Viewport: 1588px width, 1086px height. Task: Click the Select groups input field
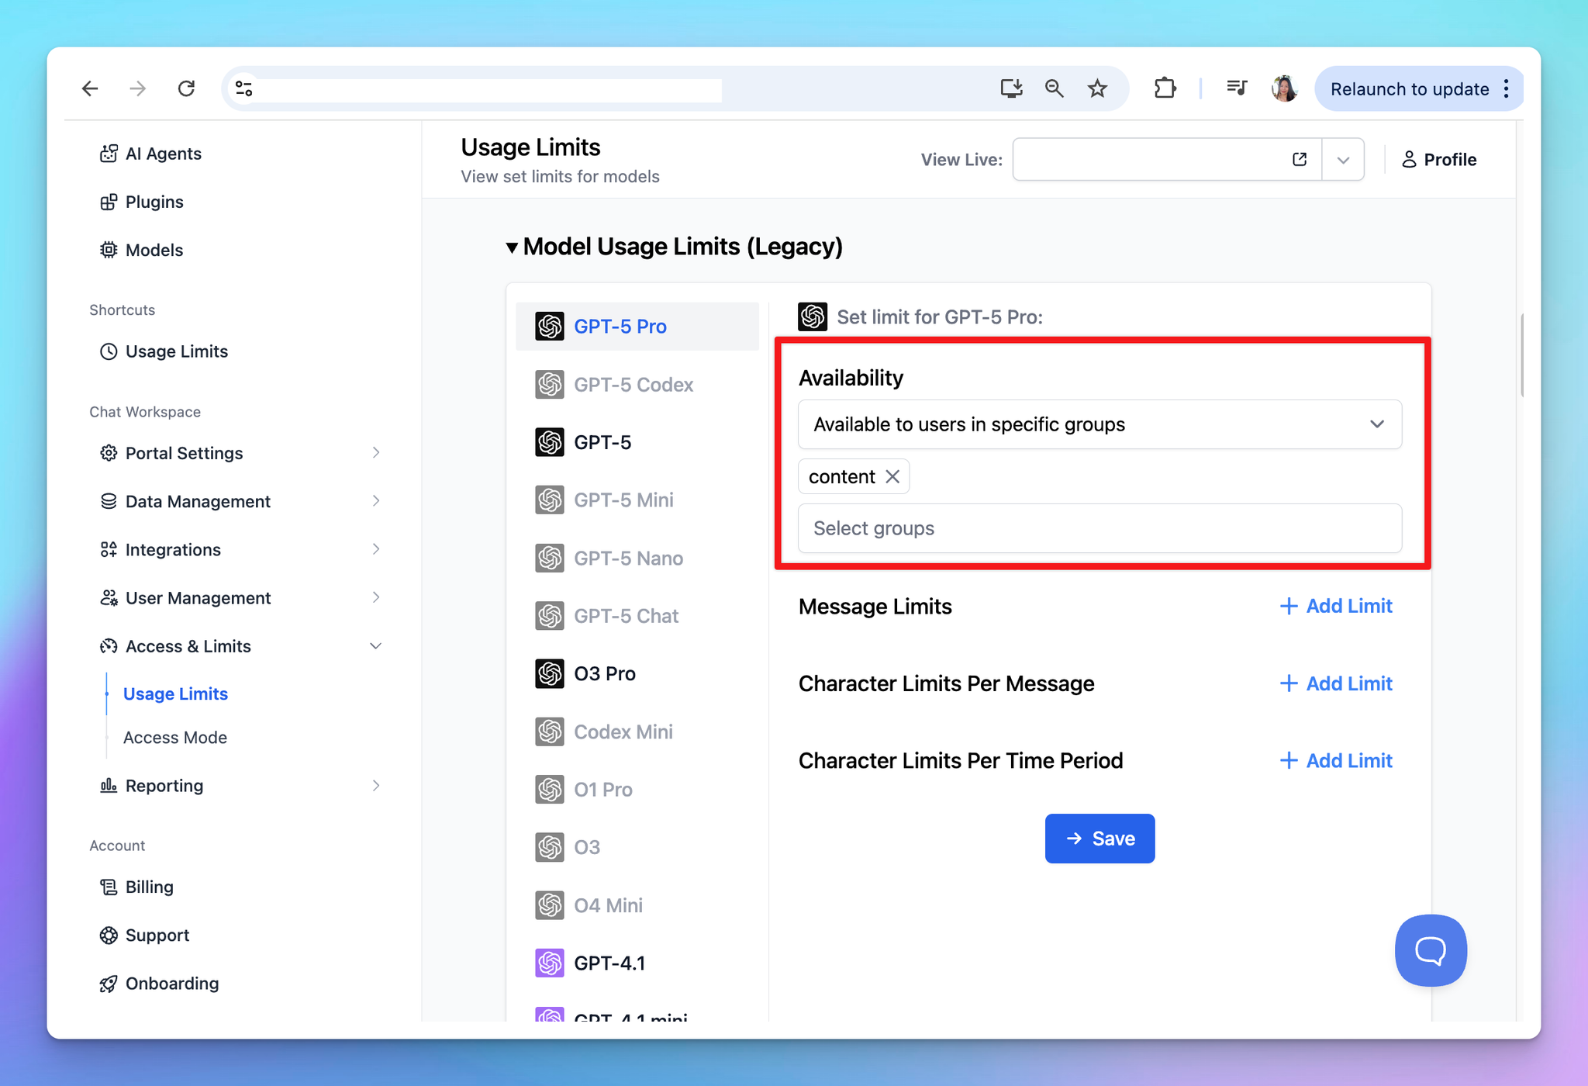1099,528
